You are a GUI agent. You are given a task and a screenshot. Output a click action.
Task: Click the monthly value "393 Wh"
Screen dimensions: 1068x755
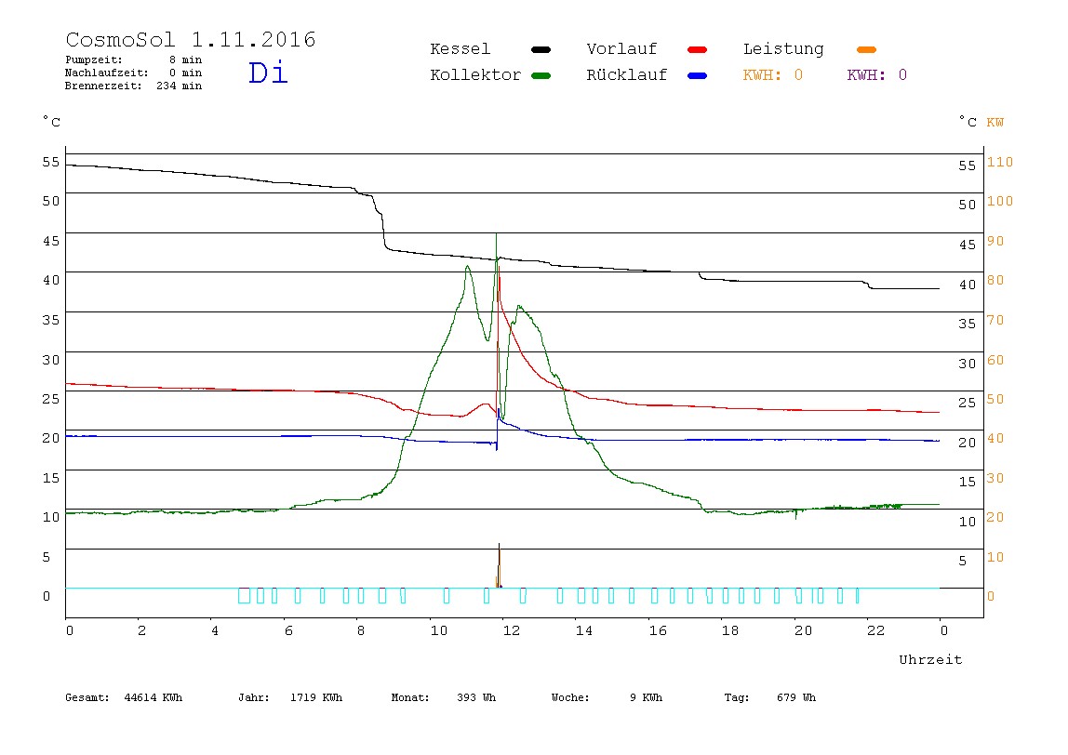click(x=476, y=697)
